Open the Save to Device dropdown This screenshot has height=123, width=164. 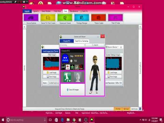(112, 47)
